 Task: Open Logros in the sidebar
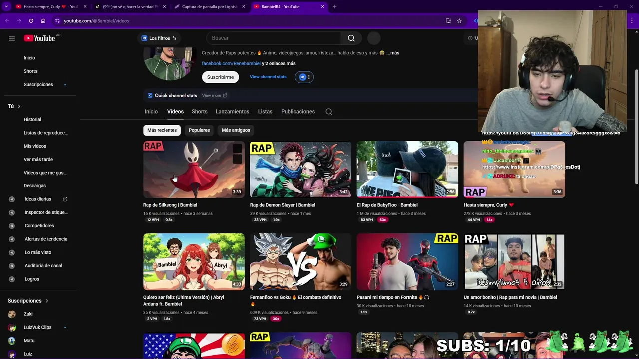(x=32, y=279)
